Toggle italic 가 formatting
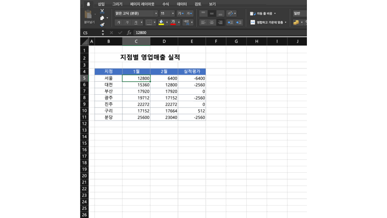The image size is (387, 218). 127,23
